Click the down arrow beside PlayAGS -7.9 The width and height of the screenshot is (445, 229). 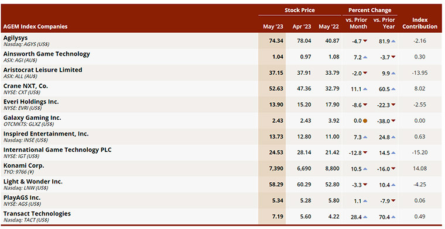click(393, 201)
